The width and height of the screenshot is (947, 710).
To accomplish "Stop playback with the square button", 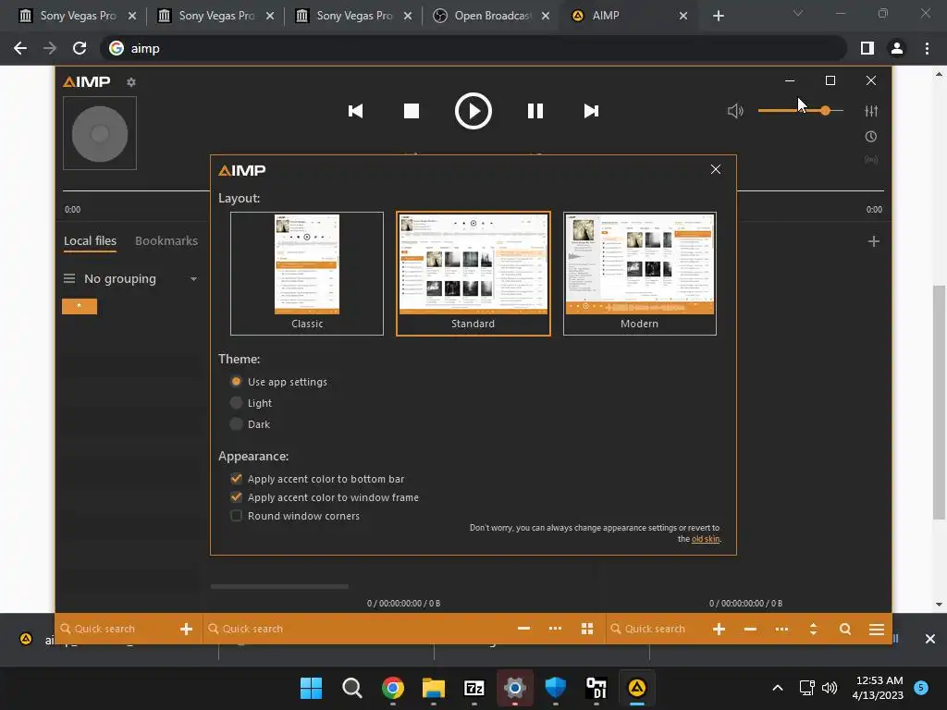I will tap(412, 111).
